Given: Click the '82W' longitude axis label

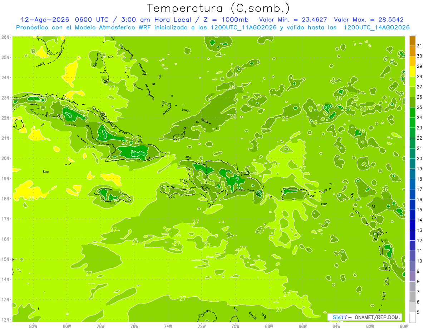Looking at the screenshot, I should [x=33, y=326].
